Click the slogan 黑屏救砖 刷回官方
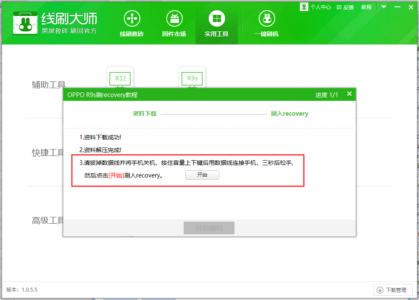The width and height of the screenshot is (419, 300). 69,31
